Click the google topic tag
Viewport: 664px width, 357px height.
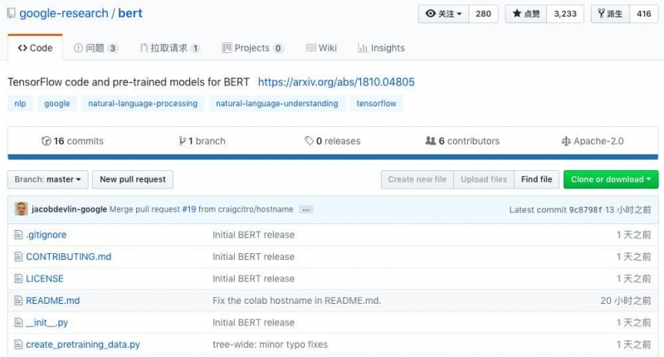pyautogui.click(x=56, y=104)
